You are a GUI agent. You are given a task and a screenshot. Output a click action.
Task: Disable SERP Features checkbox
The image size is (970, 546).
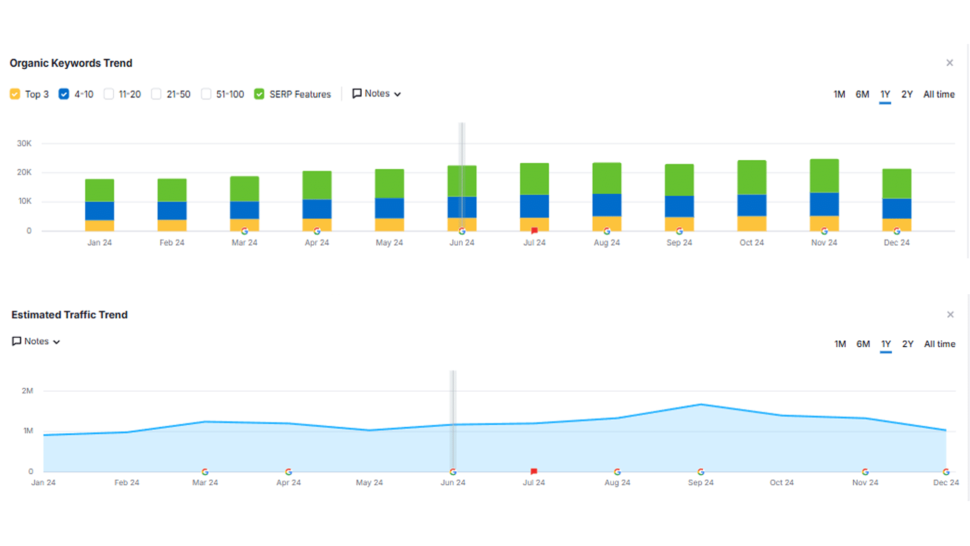[x=259, y=94]
